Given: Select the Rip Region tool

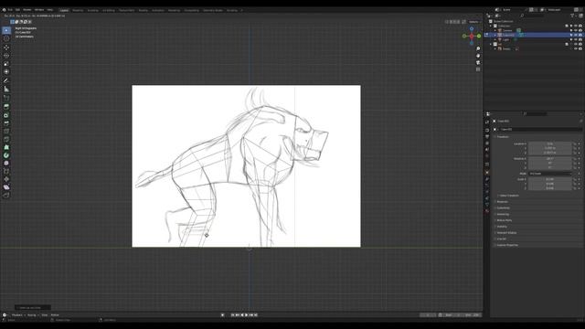Looking at the screenshot, I should coord(6,195).
